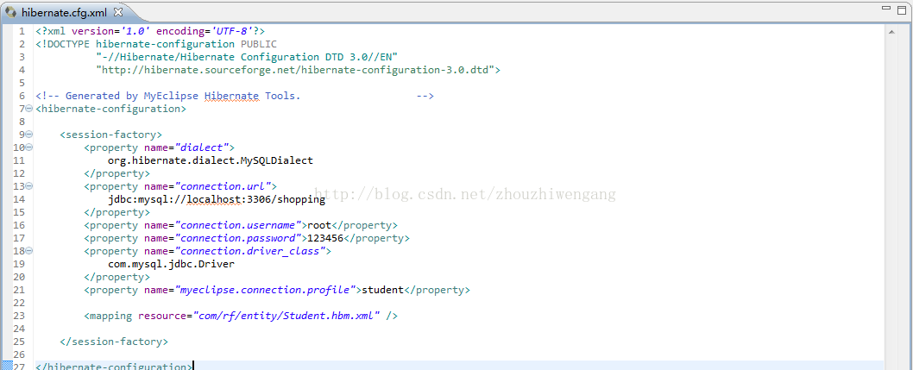The image size is (913, 370).
Task: Click the username value root
Action: [319, 225]
